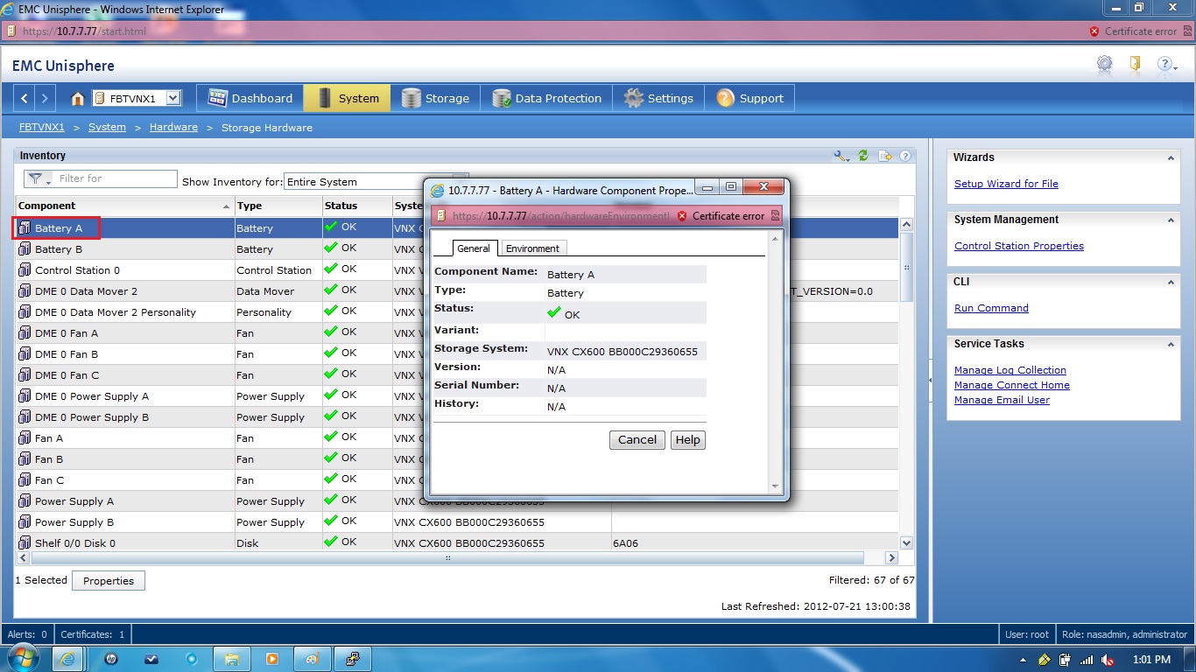Open the FBTVNX1 system selector dropdown
The height and width of the screenshot is (672, 1196).
[x=171, y=98]
